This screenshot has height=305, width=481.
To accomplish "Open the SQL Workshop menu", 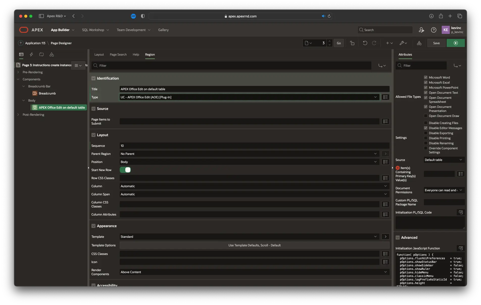I will point(95,30).
